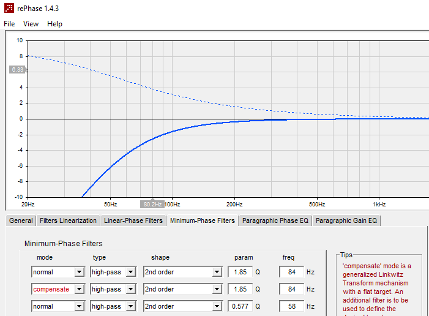Open the Help menu
429x316 pixels.
[54, 24]
